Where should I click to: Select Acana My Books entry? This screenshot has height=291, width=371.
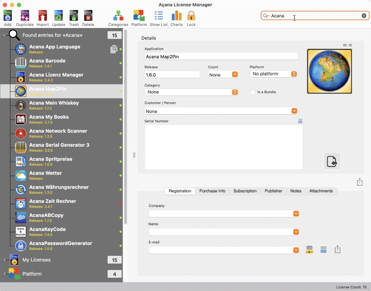[x=62, y=119]
